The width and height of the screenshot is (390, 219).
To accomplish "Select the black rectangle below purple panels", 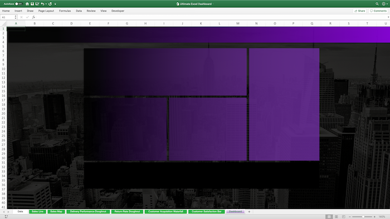I will (202, 175).
